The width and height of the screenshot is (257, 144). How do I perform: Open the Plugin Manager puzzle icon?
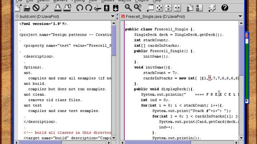click(212, 8)
